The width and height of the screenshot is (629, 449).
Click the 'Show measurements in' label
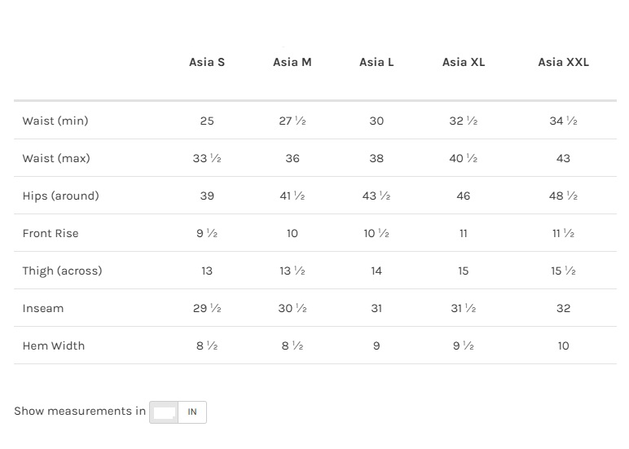coord(80,412)
